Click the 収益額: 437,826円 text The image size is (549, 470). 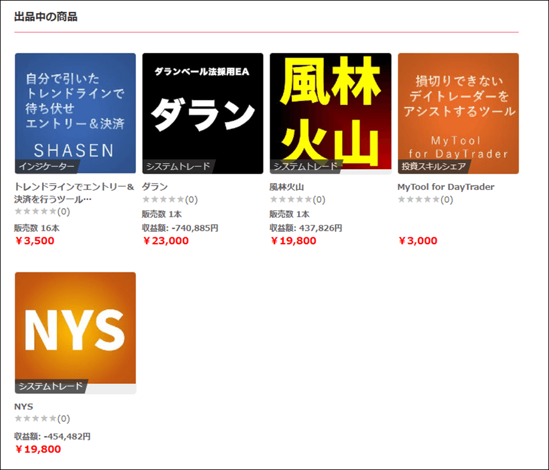[306, 228]
